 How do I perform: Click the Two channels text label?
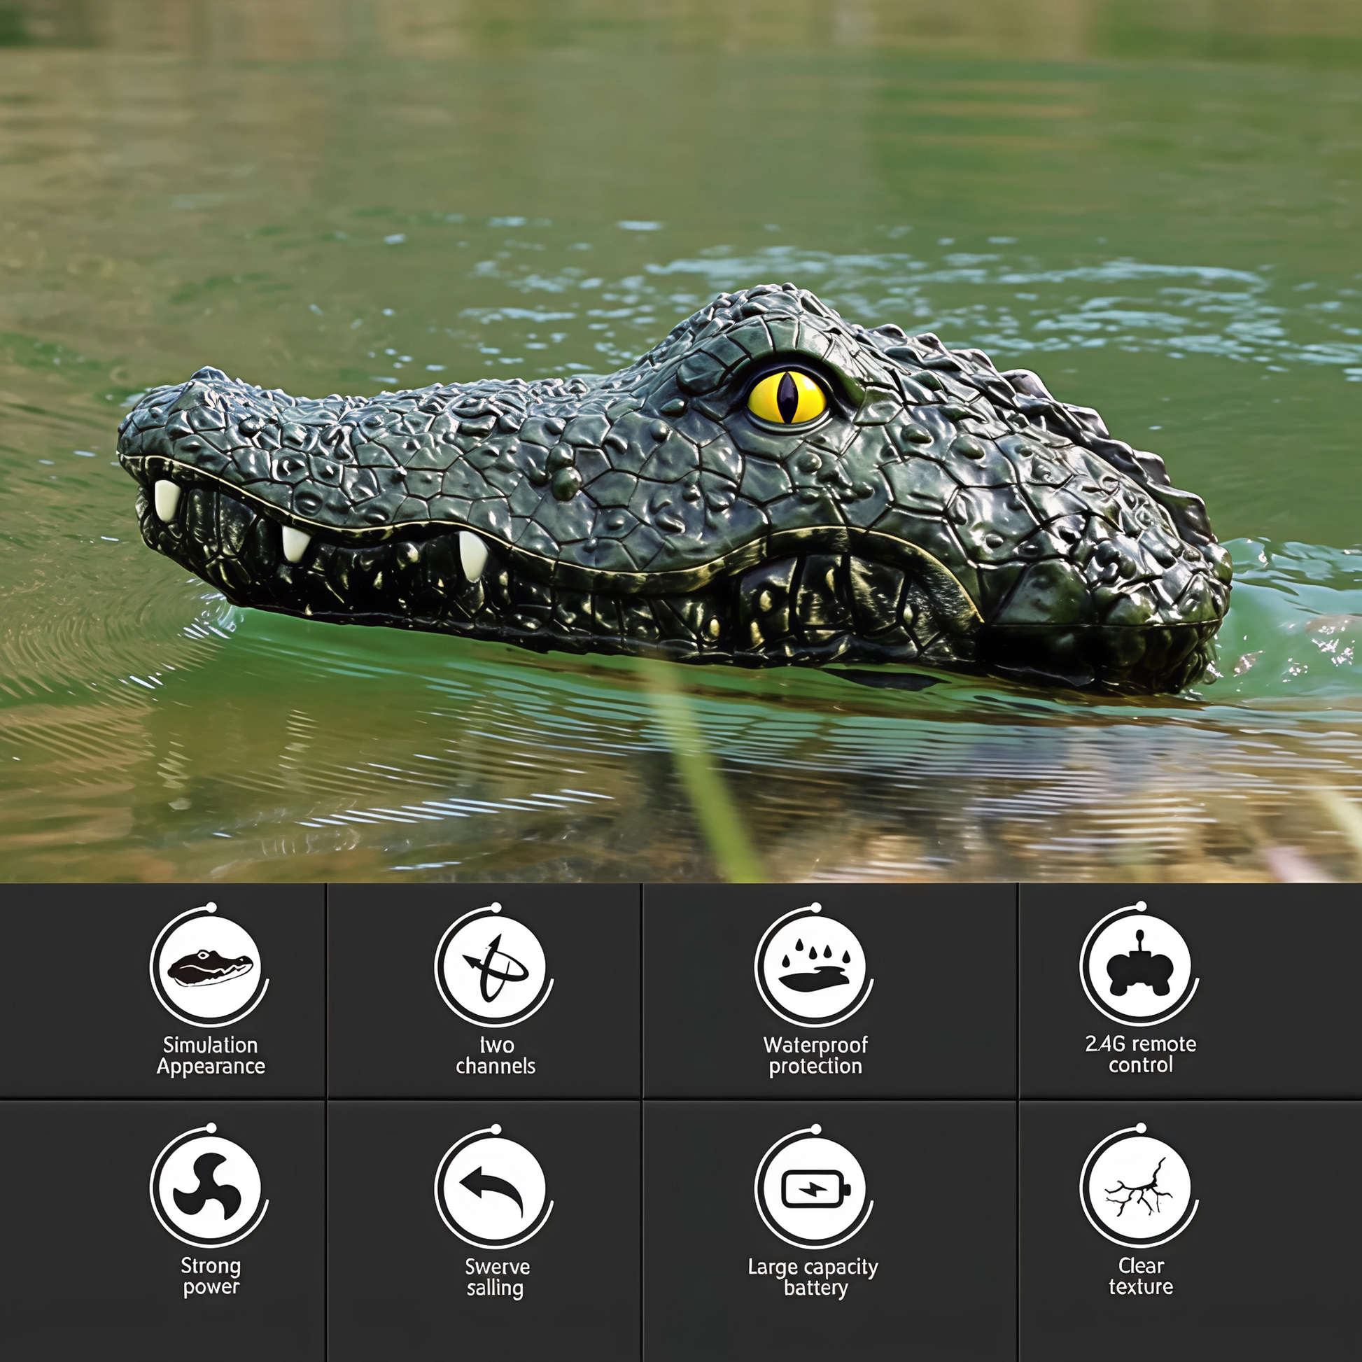click(496, 1055)
